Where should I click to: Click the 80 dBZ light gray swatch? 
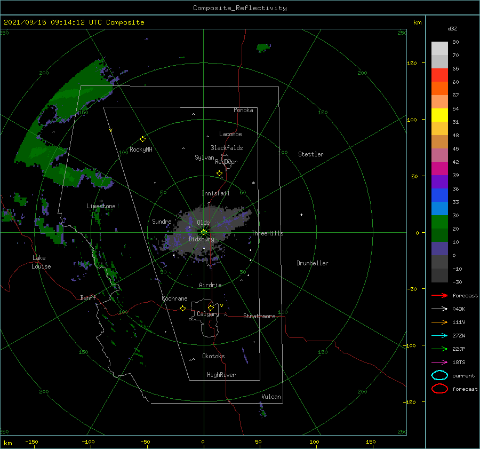click(439, 49)
